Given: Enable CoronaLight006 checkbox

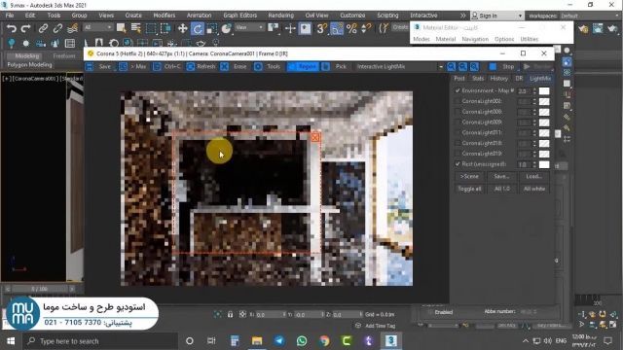Looking at the screenshot, I should click(458, 112).
